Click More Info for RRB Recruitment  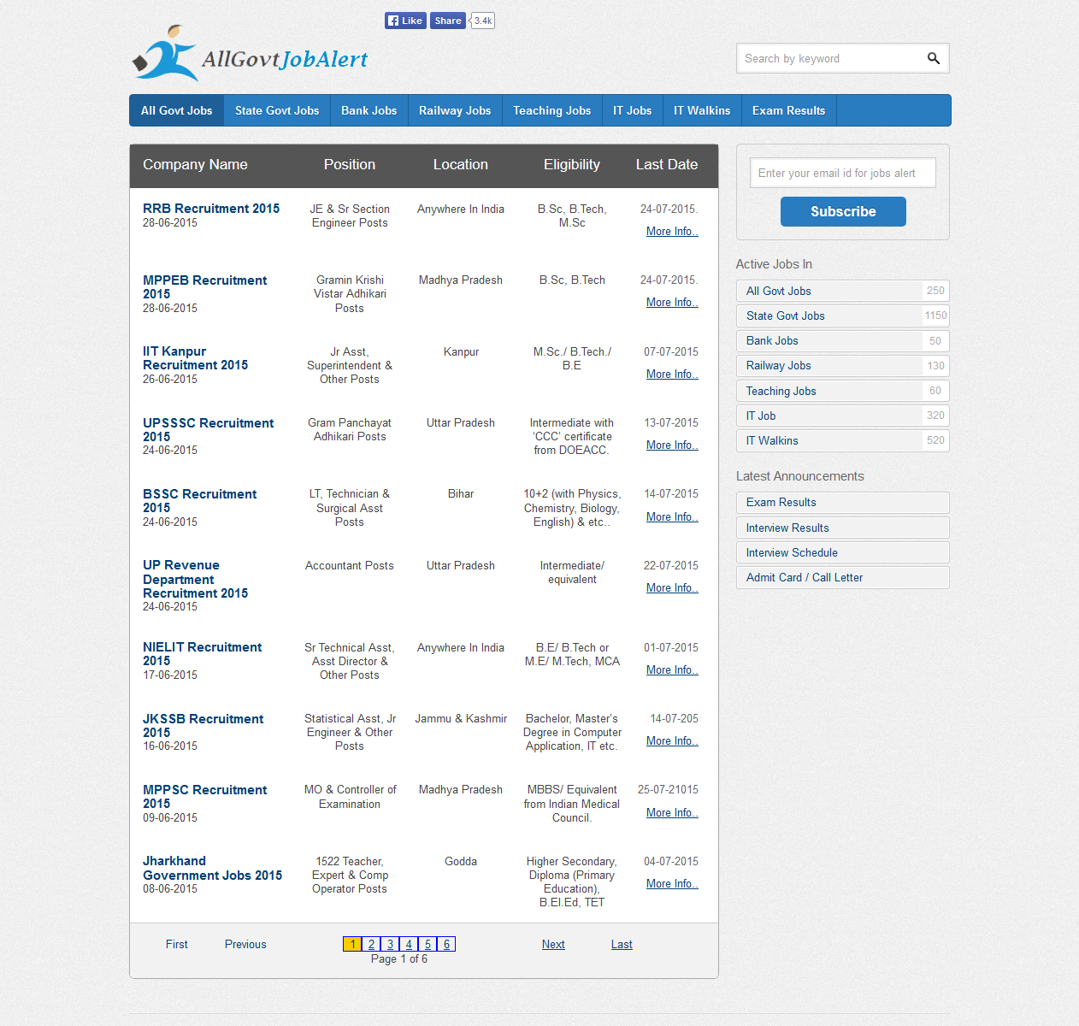point(672,232)
